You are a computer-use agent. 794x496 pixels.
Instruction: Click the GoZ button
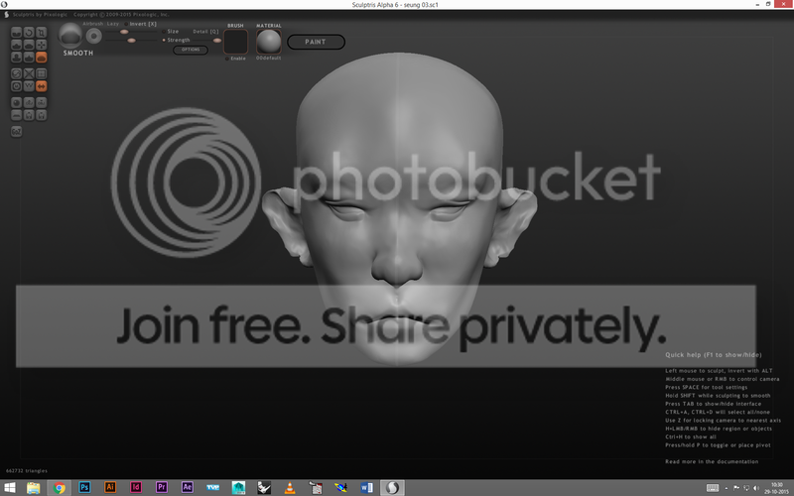pos(16,132)
